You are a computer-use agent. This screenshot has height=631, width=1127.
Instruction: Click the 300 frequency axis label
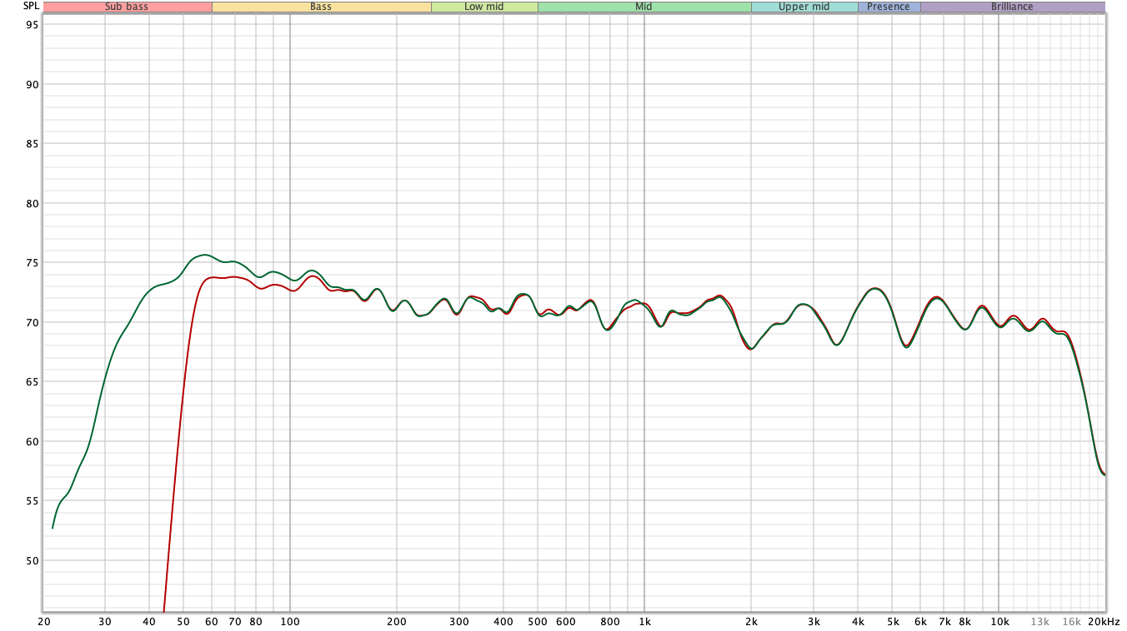[x=459, y=622]
